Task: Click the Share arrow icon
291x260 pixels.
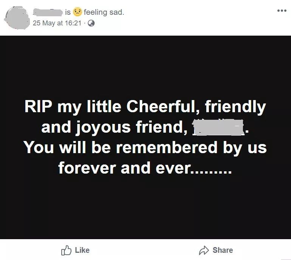Action: click(x=204, y=250)
